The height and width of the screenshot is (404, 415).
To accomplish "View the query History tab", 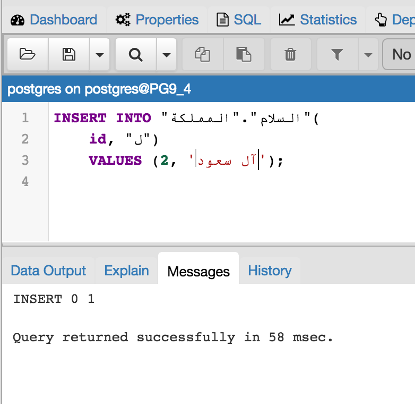I will click(270, 271).
